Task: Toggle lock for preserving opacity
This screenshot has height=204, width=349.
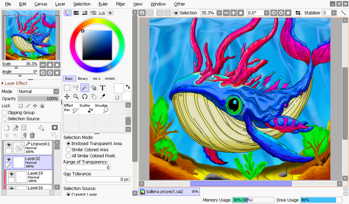Action: [x=20, y=106]
